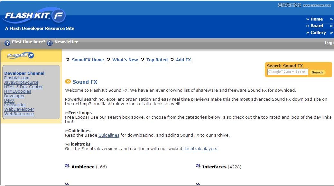Open the FlashKit.com sidebar link

pyautogui.click(x=17, y=78)
